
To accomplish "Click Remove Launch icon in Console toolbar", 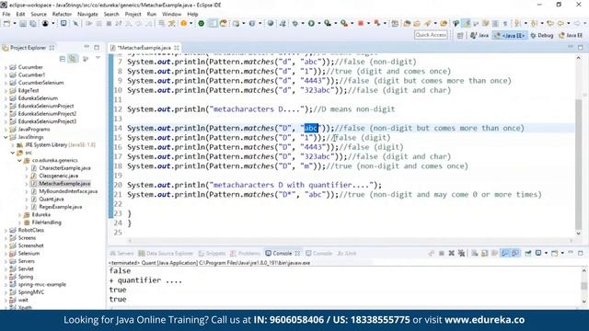I will [452, 254].
